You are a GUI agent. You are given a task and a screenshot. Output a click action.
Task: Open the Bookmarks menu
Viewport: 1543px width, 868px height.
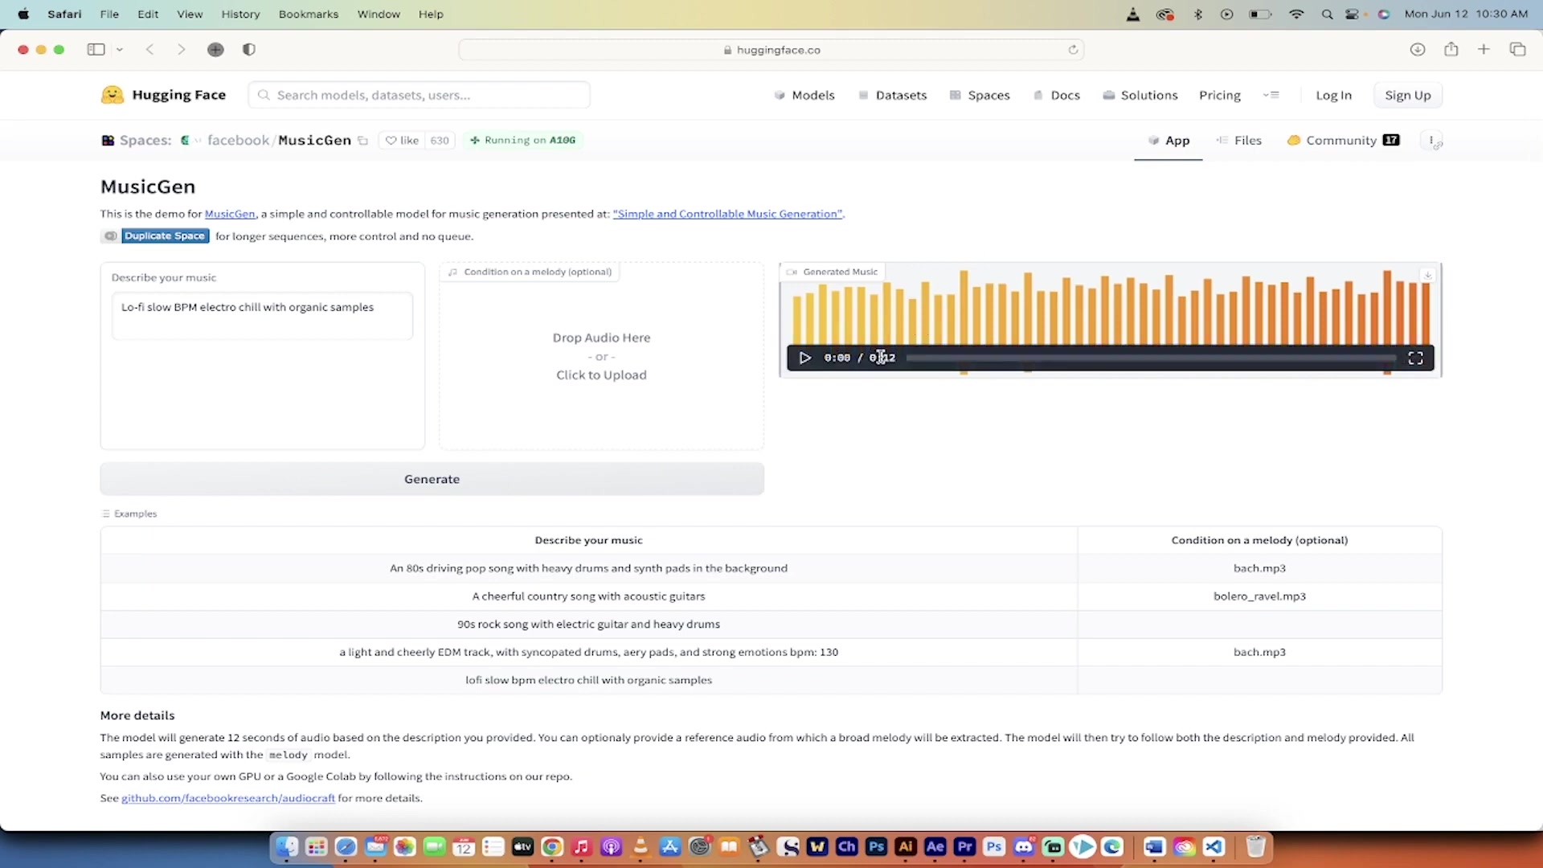(309, 14)
